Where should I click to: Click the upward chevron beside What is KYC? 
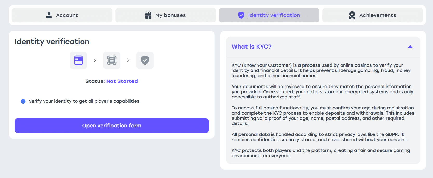410,47
